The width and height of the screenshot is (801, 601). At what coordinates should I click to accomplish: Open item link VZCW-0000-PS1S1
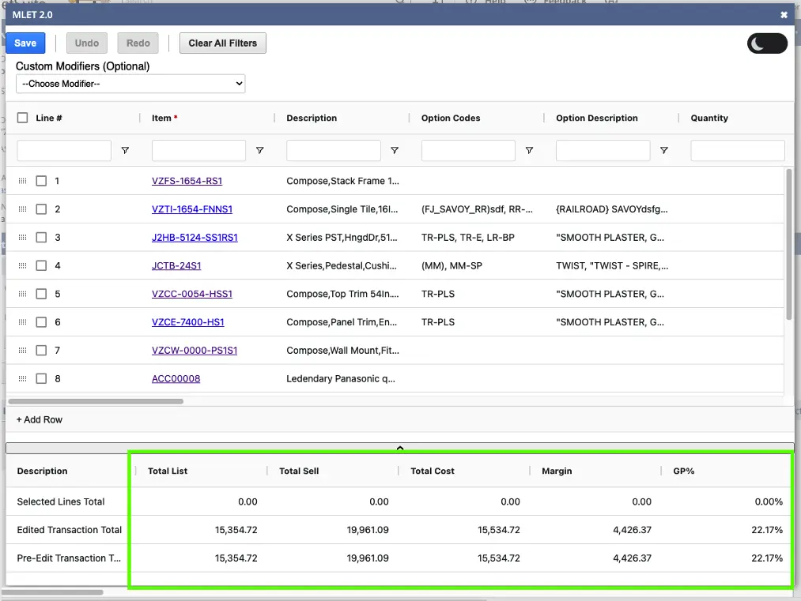coord(195,351)
